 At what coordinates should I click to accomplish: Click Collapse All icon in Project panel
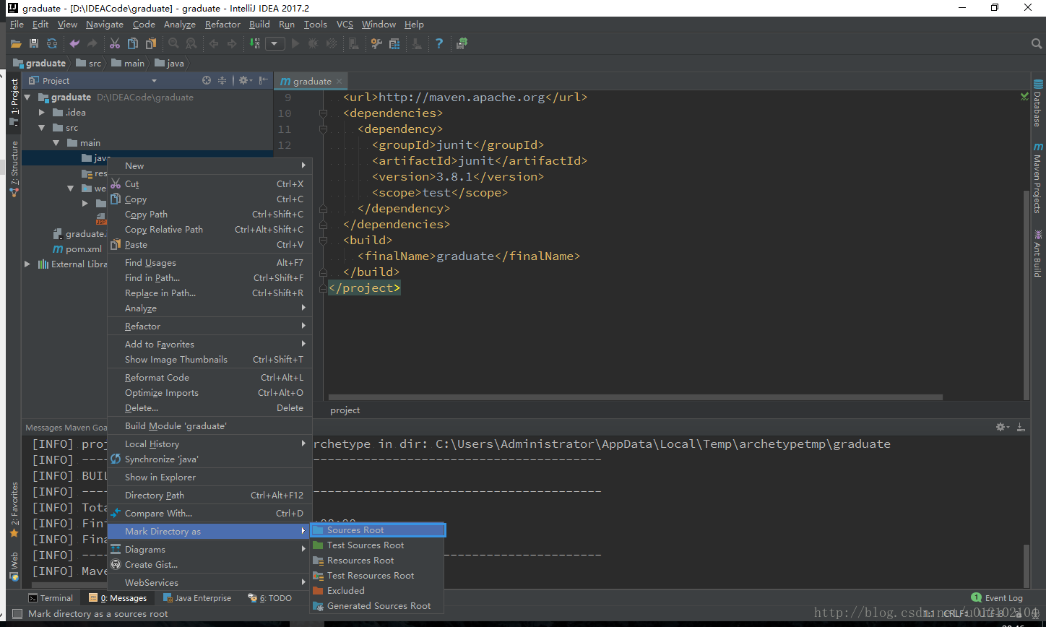(x=222, y=81)
